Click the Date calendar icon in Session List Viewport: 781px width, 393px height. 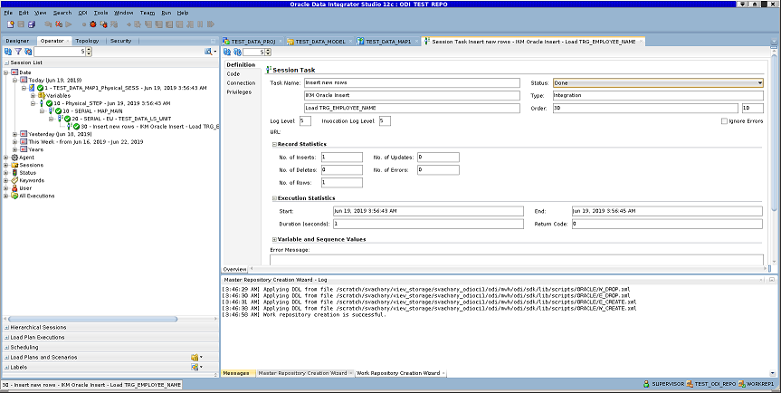14,72
